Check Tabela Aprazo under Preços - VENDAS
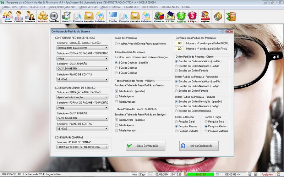Viewport: 284px width, 177px height. pyautogui.click(x=116, y=96)
